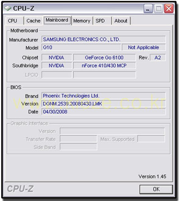This screenshot has width=179, height=201.
Task: Show the About tab
Action: coord(121,21)
